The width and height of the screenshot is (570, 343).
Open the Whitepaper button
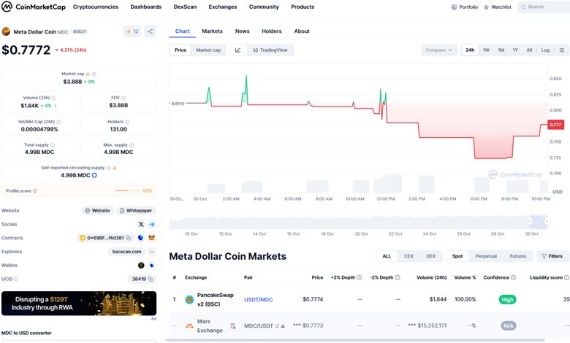point(137,210)
